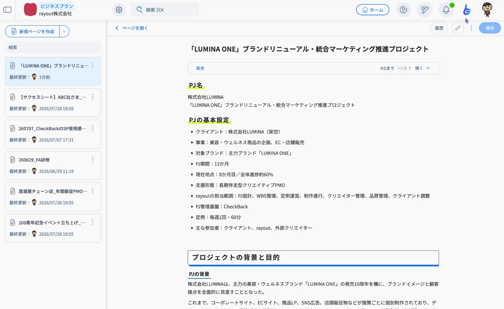
Task: Focus the sidebar 検索 input
Action: [53, 47]
